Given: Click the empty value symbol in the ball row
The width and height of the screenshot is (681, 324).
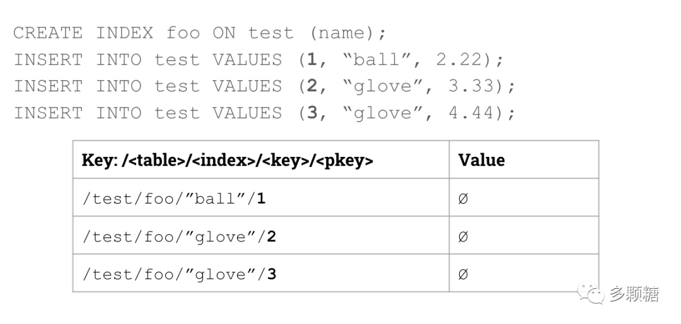Looking at the screenshot, I should tap(463, 199).
